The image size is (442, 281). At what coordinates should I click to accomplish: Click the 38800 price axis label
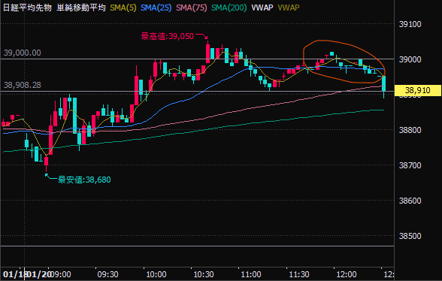(410, 130)
